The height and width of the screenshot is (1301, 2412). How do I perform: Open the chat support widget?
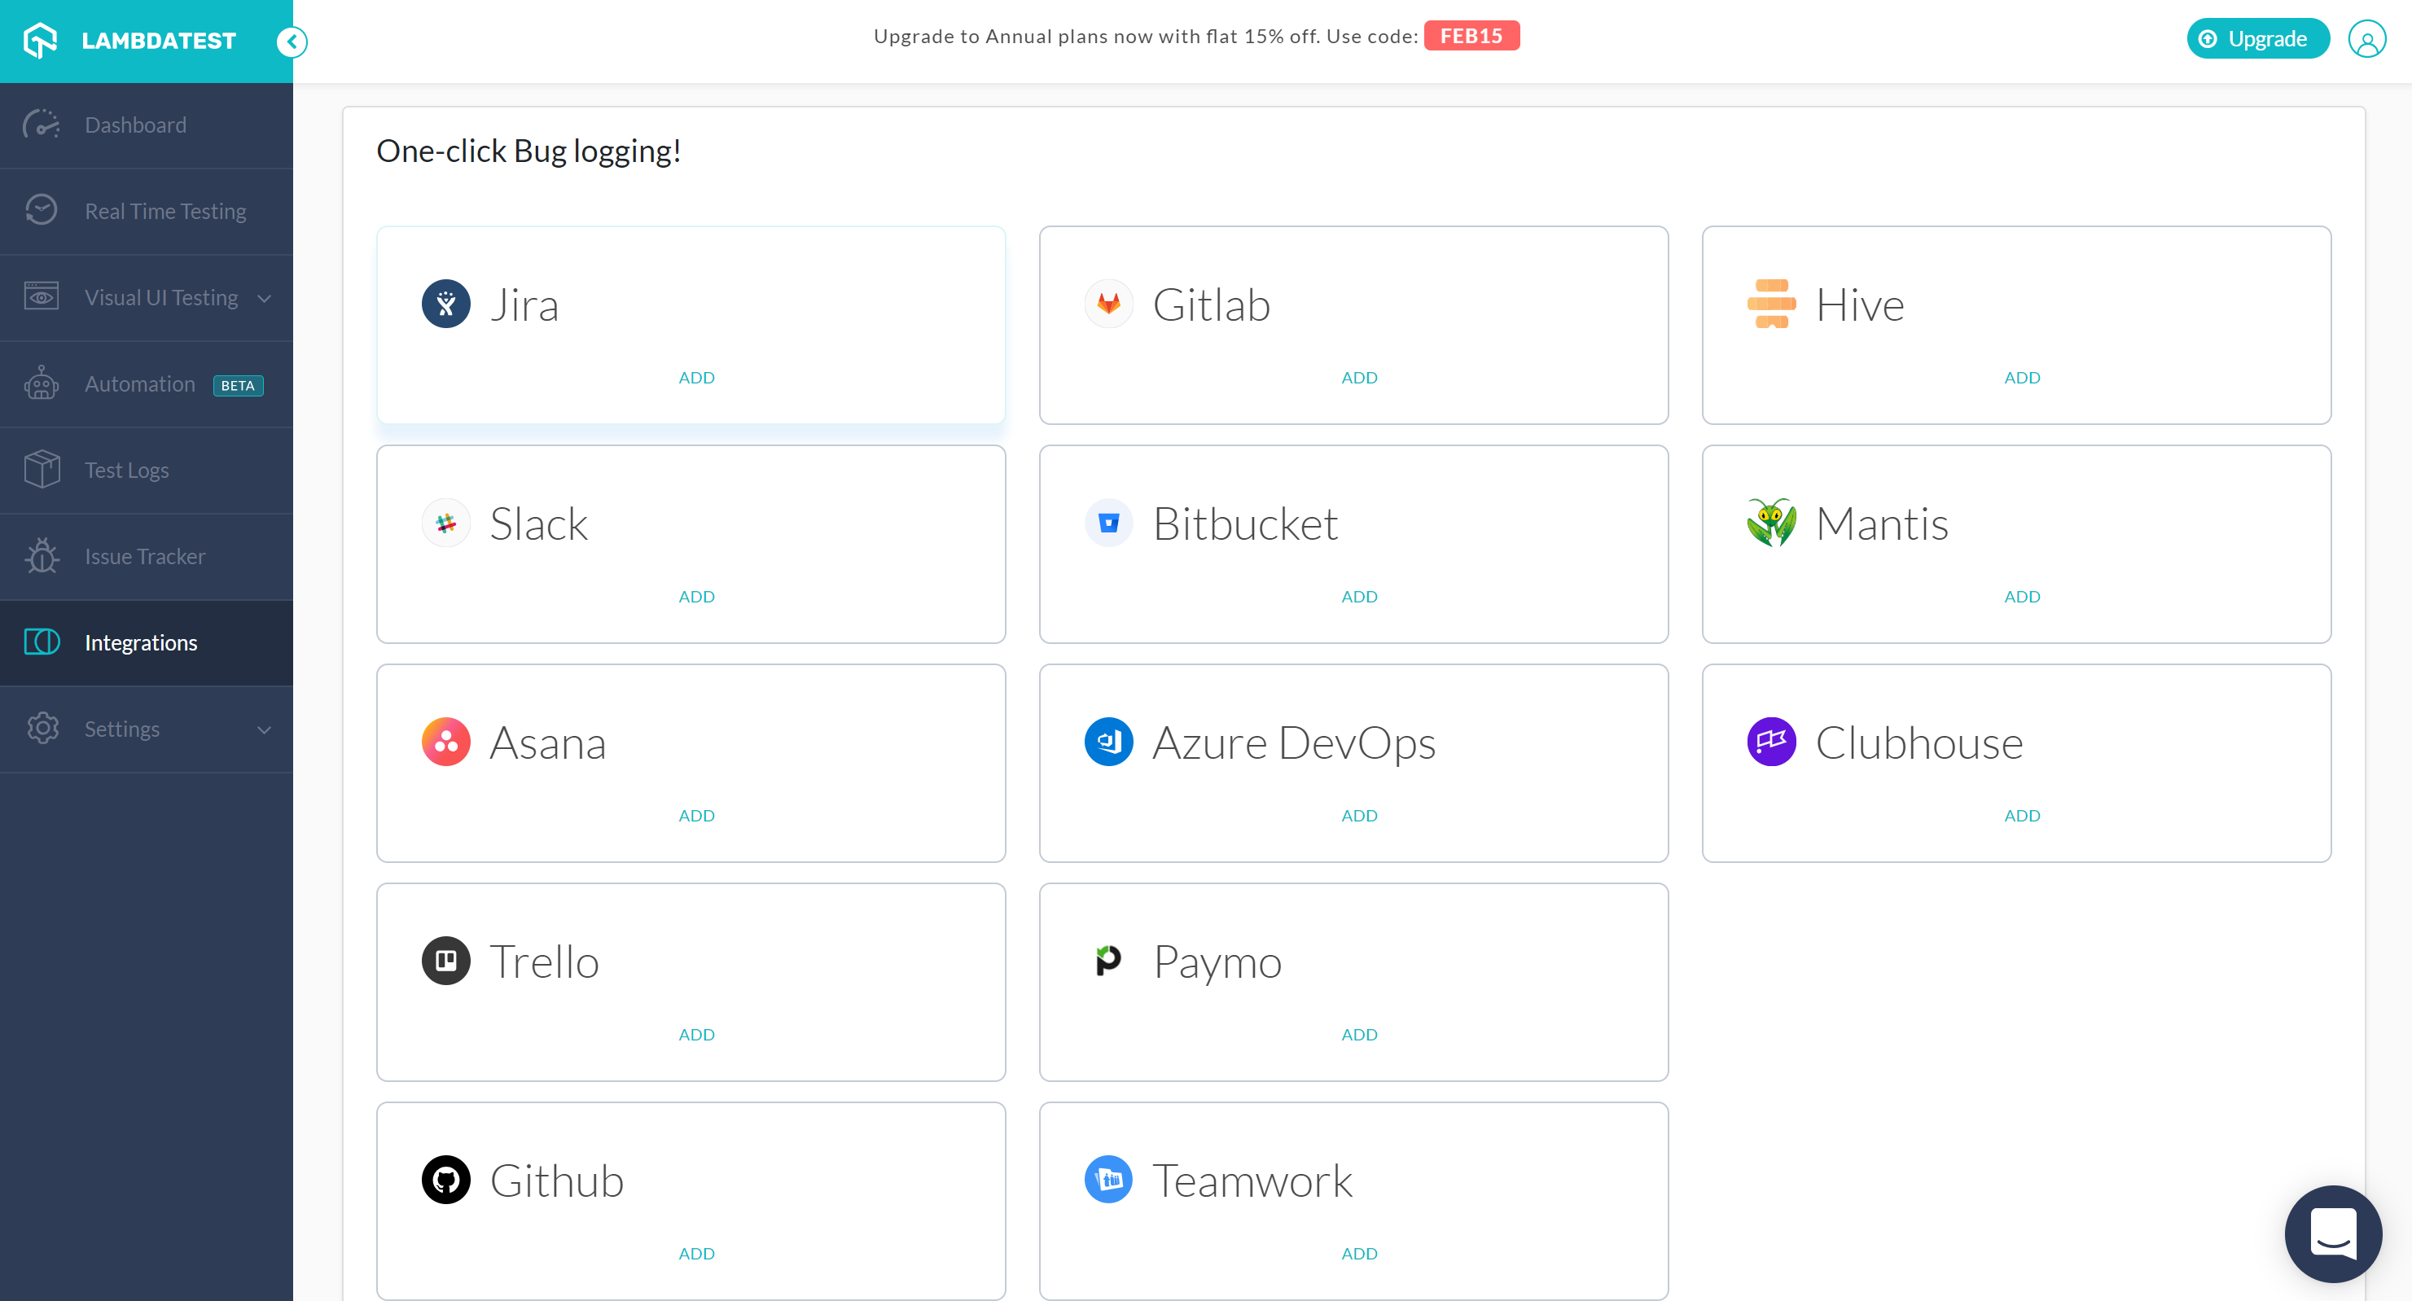coord(2333,1233)
